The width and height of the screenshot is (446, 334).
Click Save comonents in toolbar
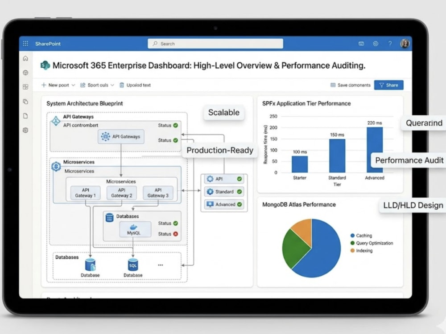351,85
